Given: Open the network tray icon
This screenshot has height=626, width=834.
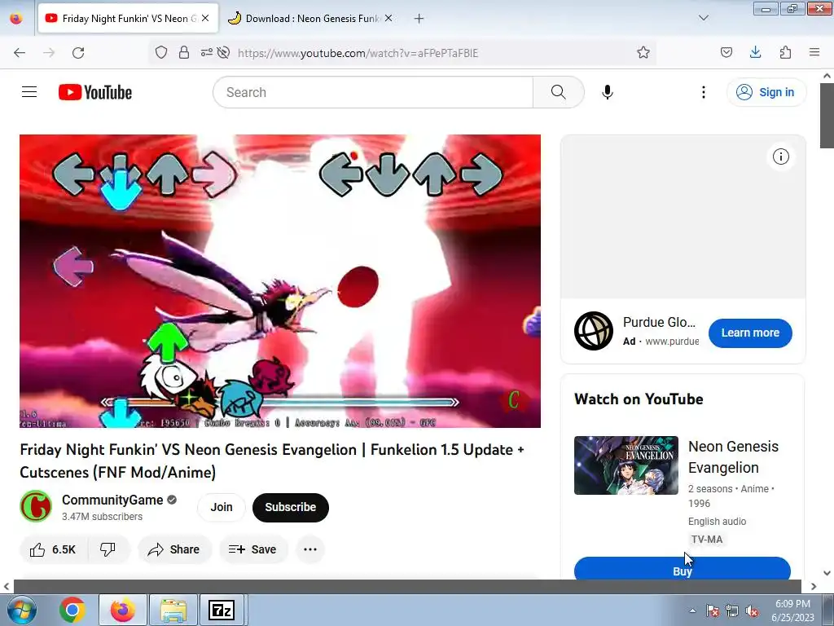Looking at the screenshot, I should [732, 611].
